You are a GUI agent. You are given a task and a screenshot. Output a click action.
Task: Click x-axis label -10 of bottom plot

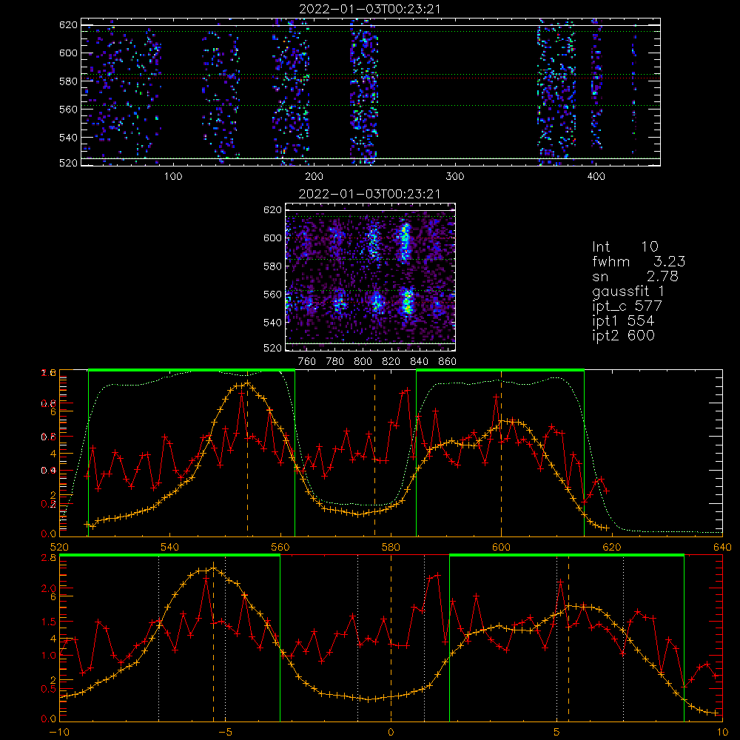(59, 733)
